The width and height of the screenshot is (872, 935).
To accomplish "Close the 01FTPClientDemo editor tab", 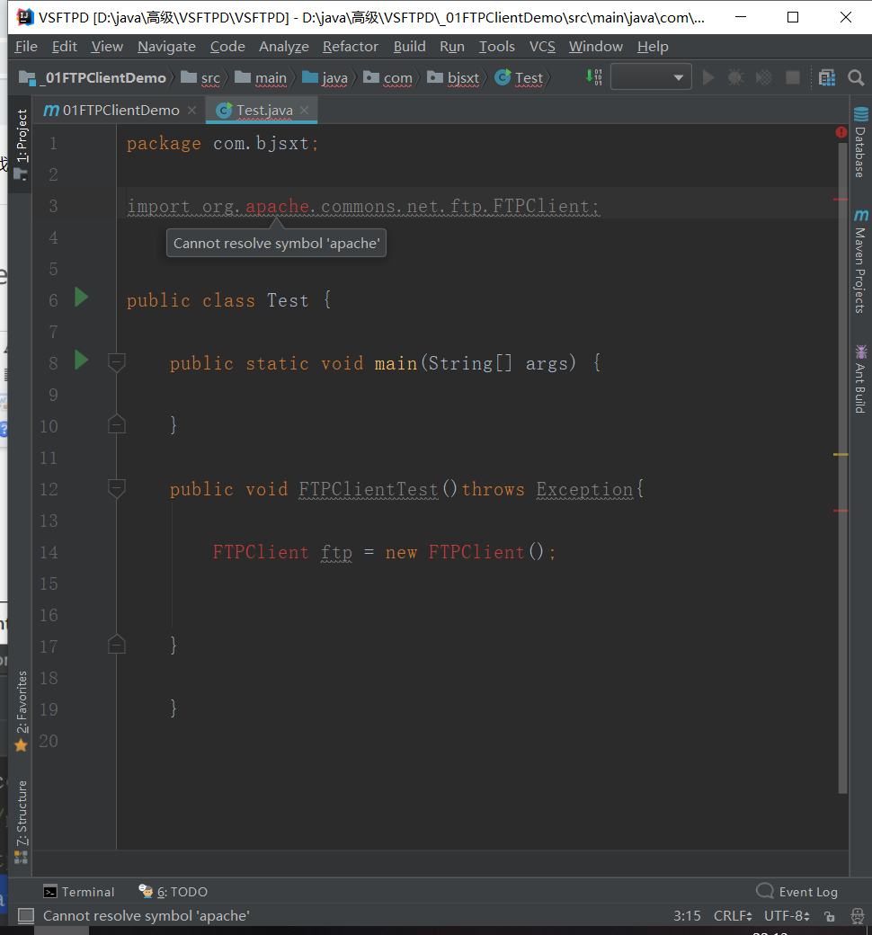I will coord(191,111).
